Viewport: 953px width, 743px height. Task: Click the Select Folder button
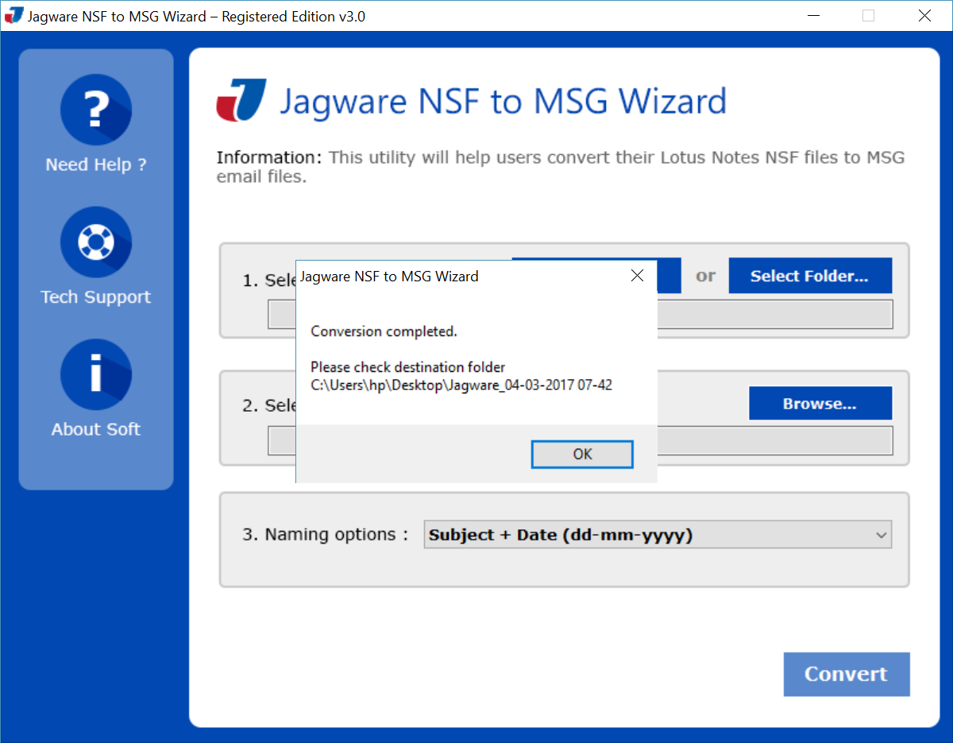click(x=810, y=276)
